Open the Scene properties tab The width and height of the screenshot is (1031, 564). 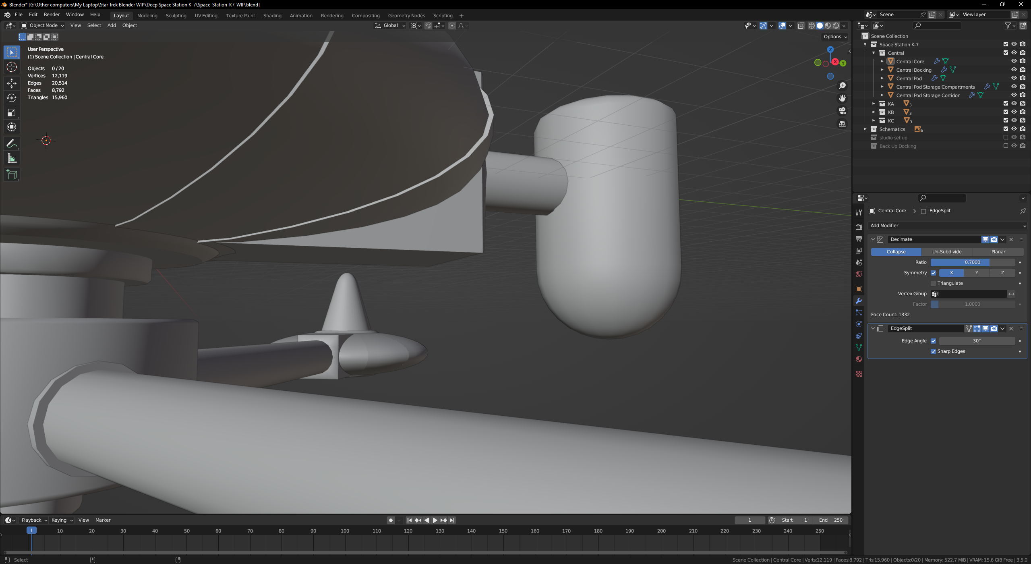point(859,262)
